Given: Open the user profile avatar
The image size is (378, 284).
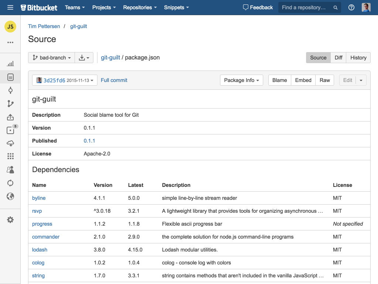Looking at the screenshot, I should 366,7.
